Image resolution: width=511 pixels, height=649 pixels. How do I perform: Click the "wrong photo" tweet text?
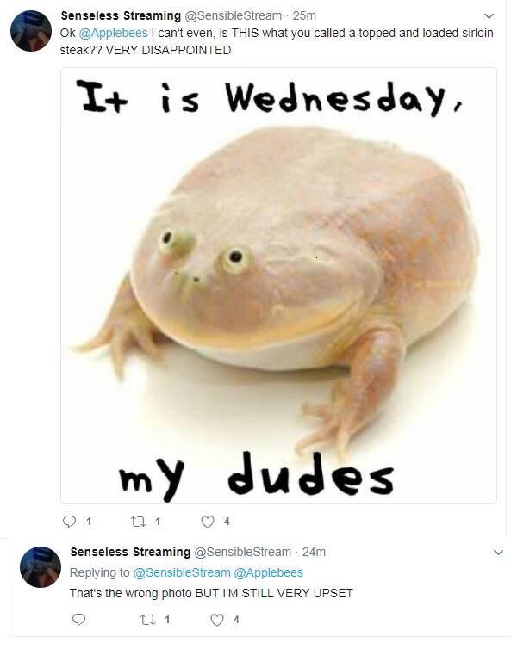coord(211,593)
